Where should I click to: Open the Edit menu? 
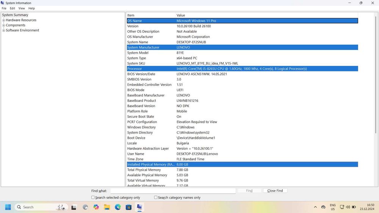[13, 8]
